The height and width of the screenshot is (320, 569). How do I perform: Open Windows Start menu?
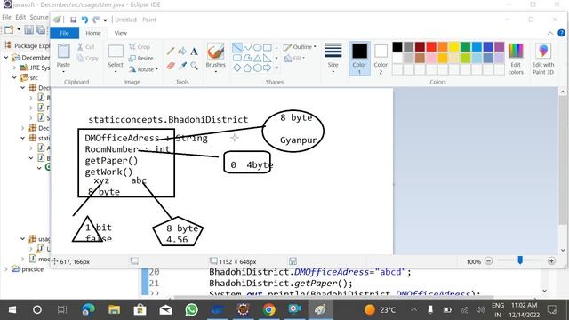pos(12,310)
